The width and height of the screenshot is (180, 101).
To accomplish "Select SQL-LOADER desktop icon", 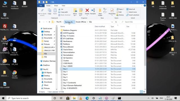I will (x=5, y=85).
